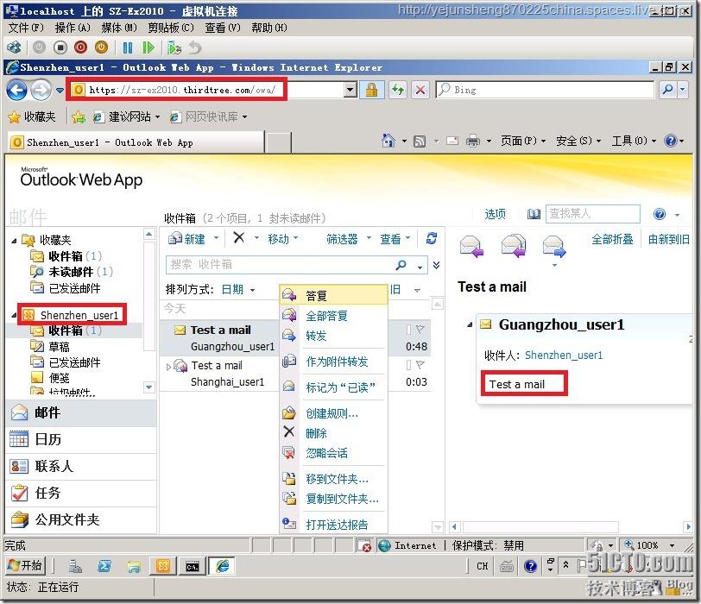Open the 公用文件夹 navigation button
The height and width of the screenshot is (604, 701).
[81, 519]
